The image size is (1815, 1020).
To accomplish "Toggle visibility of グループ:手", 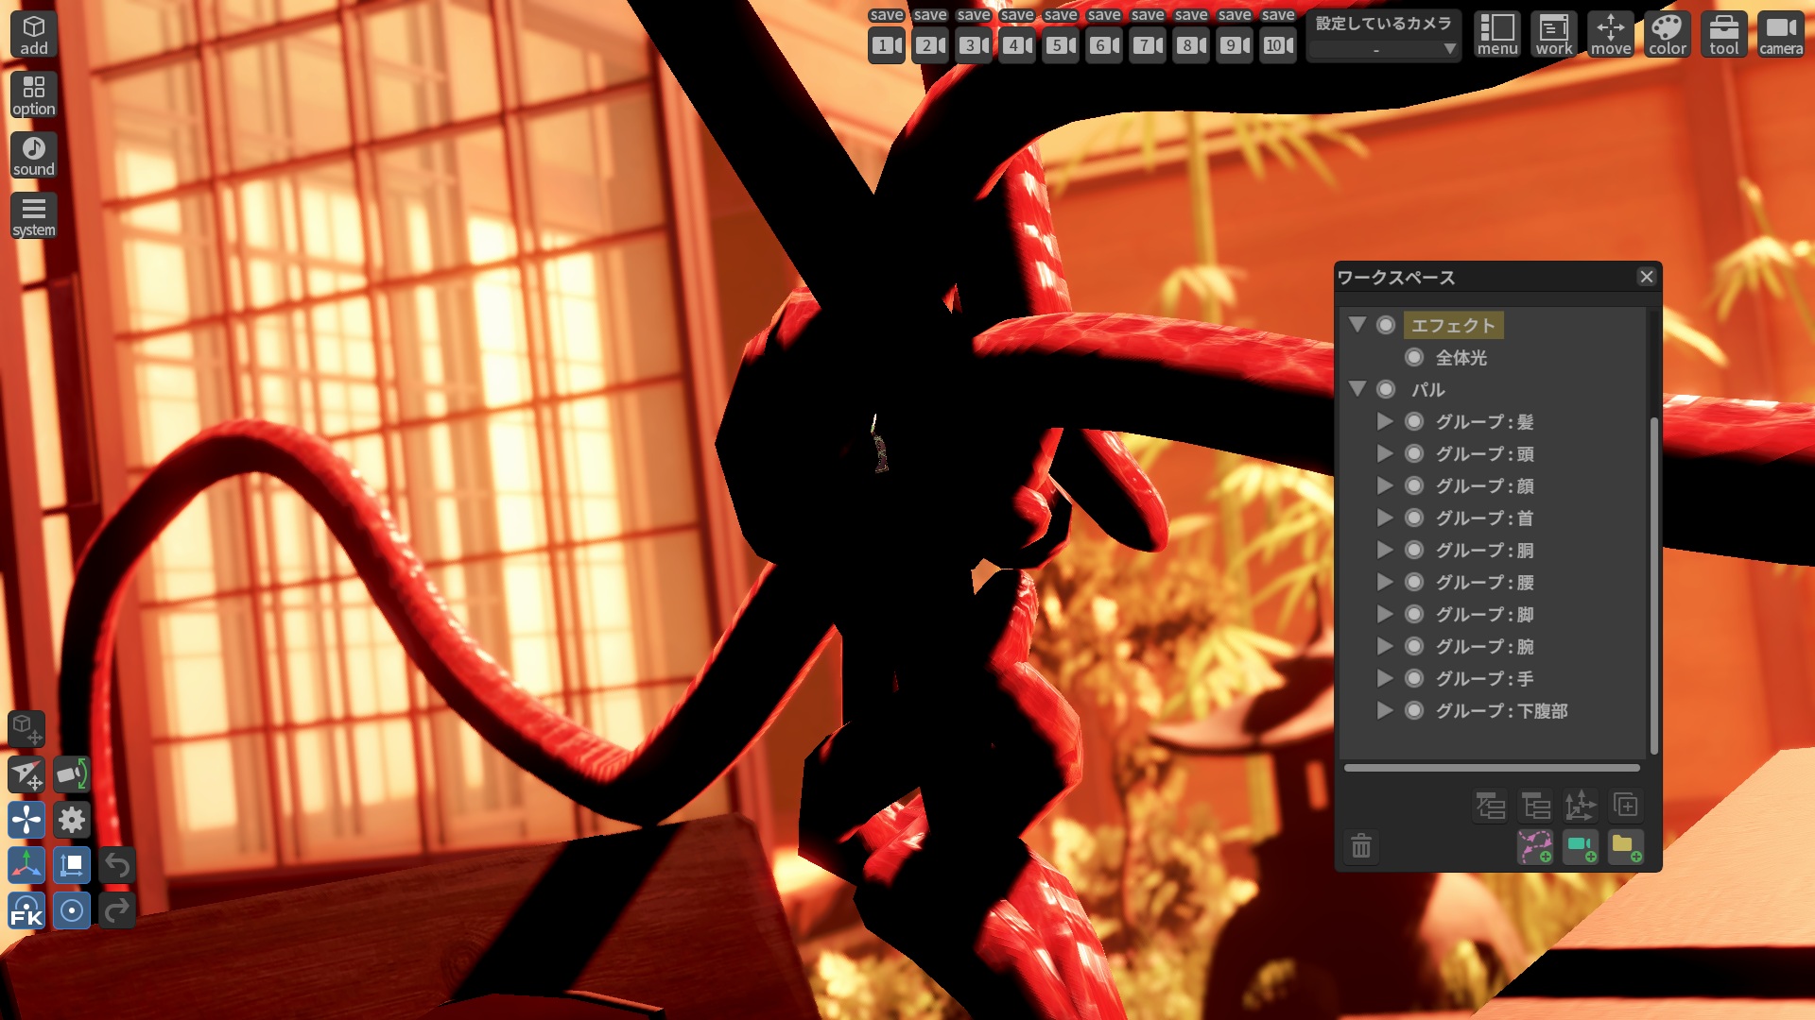I will pos(1414,678).
